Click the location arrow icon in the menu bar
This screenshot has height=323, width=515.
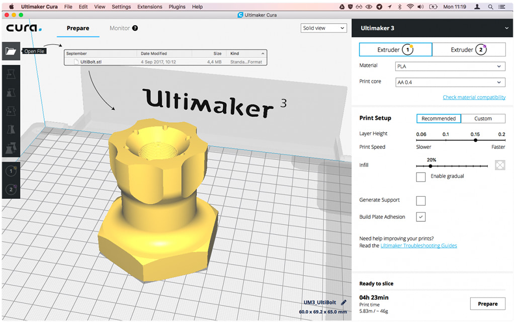point(390,7)
